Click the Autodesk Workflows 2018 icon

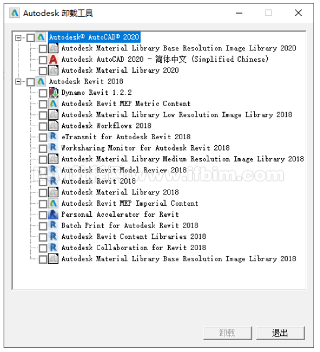[x=53, y=126]
